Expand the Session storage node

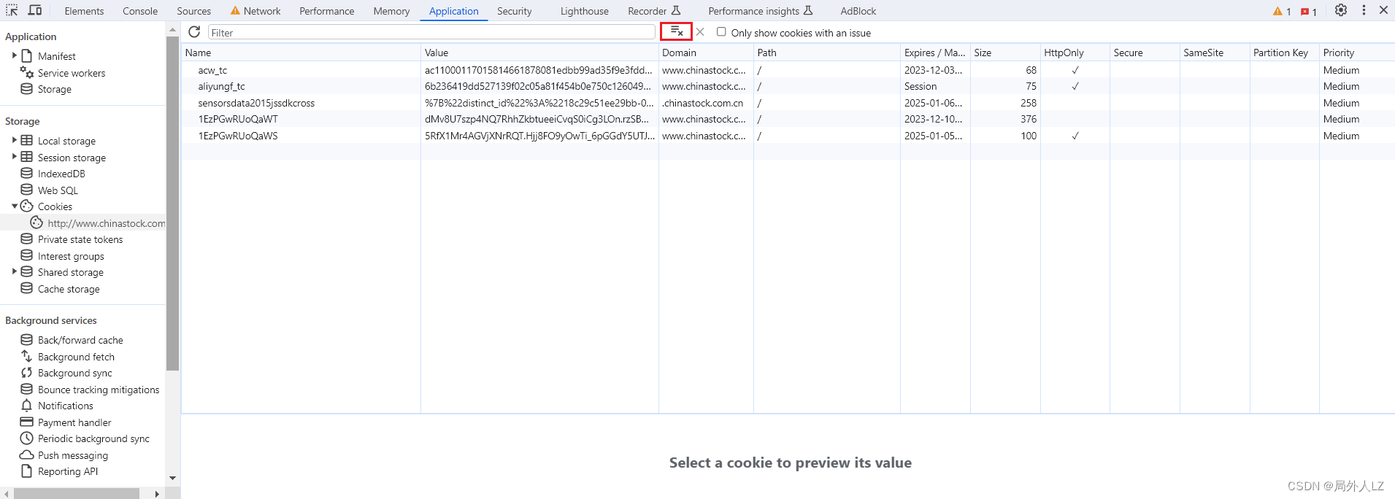pyautogui.click(x=14, y=157)
